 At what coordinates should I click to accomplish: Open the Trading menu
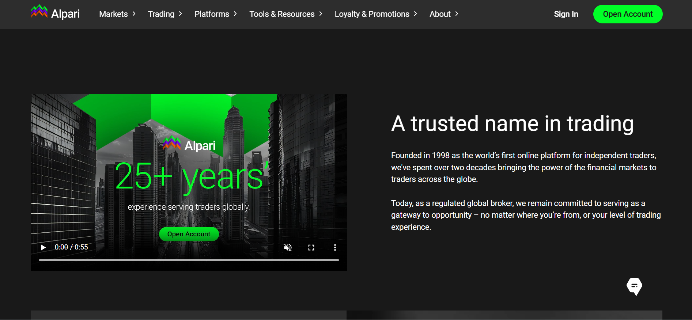coord(161,14)
